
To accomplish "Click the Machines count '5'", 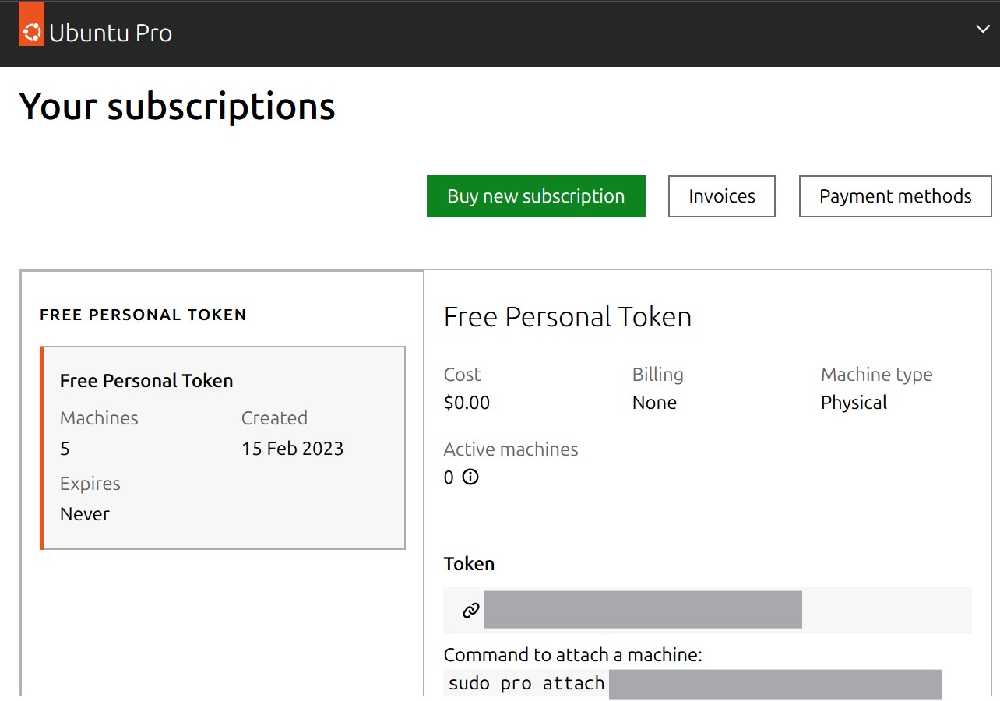I will coord(65,449).
